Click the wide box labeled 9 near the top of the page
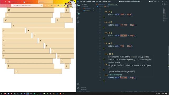Viewport: 169px width, 95px height. click(38, 25)
